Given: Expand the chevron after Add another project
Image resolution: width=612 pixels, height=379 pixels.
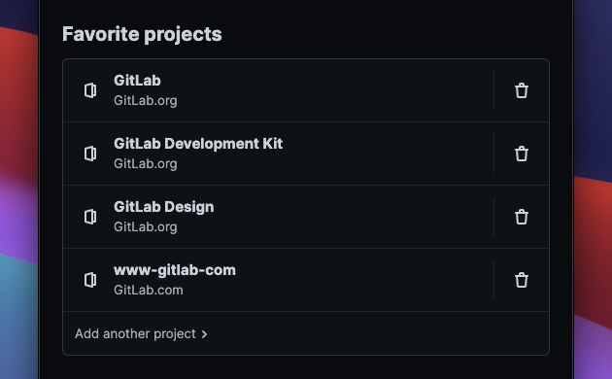Looking at the screenshot, I should click(204, 334).
